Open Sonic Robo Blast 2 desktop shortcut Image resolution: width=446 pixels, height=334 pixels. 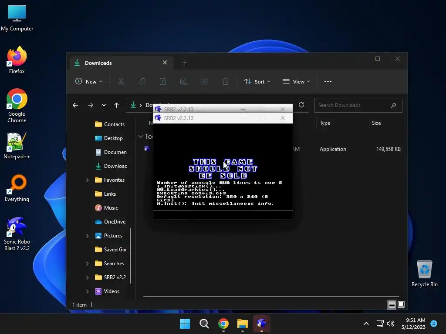pos(17,234)
